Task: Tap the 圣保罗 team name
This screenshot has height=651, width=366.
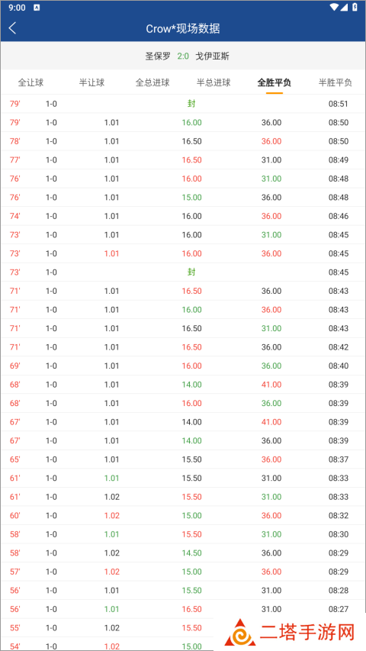Action: pos(158,56)
